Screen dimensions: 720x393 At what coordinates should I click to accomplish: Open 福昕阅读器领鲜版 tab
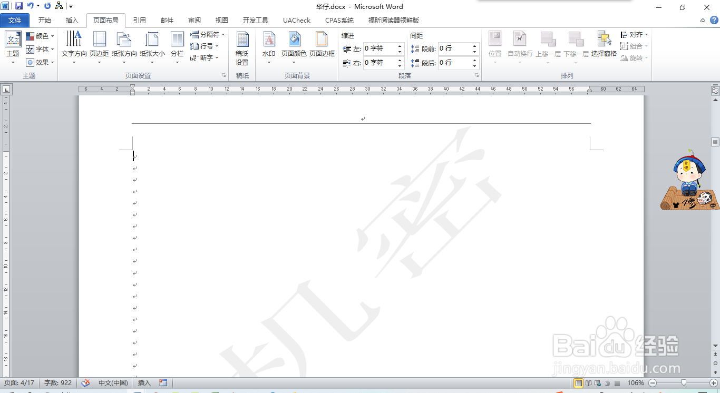pos(394,21)
